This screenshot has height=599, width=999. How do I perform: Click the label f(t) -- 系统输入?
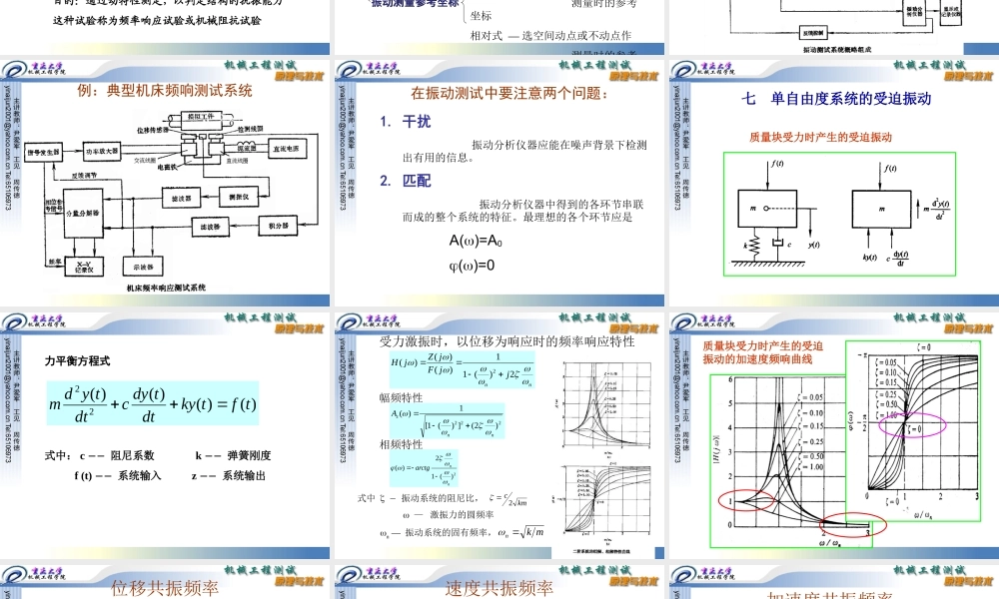117,475
